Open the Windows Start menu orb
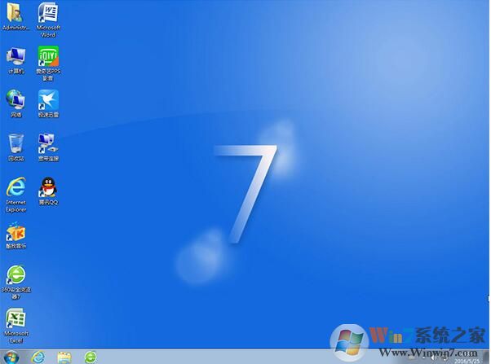 (11, 357)
